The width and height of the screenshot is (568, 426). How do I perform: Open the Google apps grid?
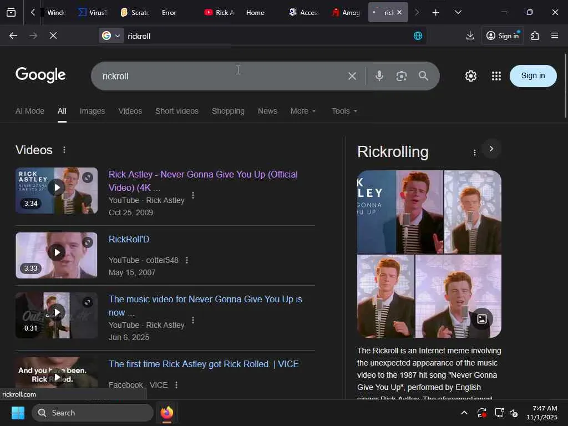click(496, 76)
